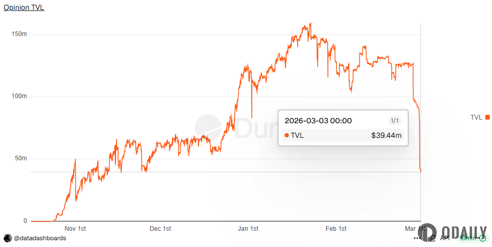Click the @datadashboards author link
The height and width of the screenshot is (247, 492).
click(40, 238)
